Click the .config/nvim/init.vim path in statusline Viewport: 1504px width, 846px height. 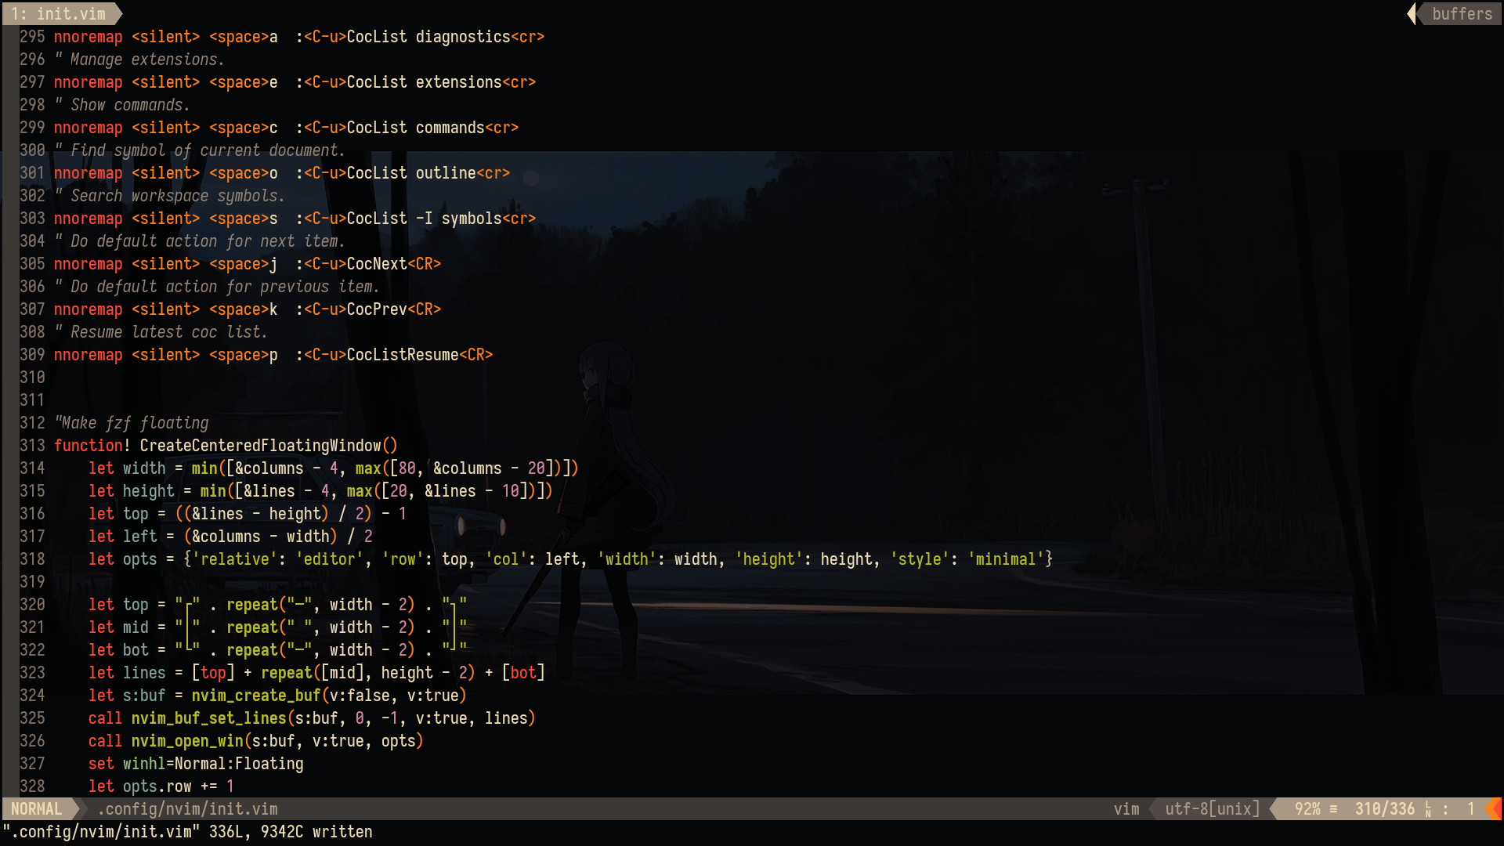187,808
